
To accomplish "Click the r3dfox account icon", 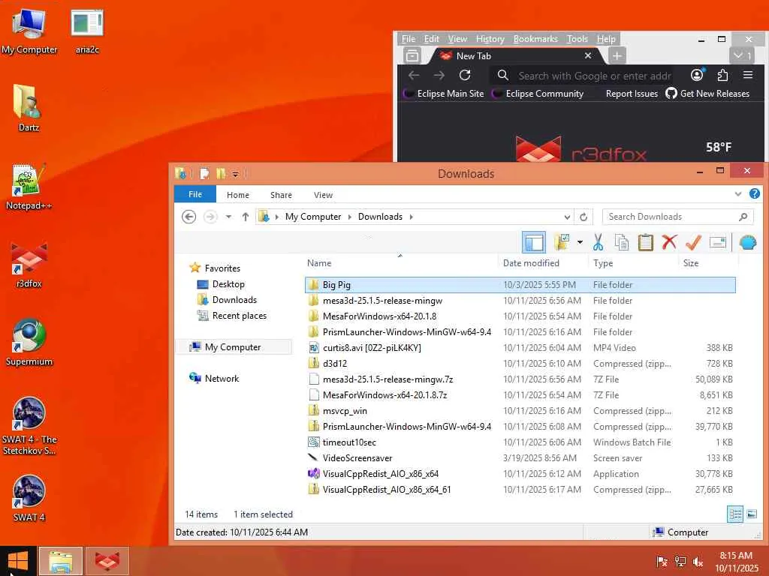I will tap(697, 75).
